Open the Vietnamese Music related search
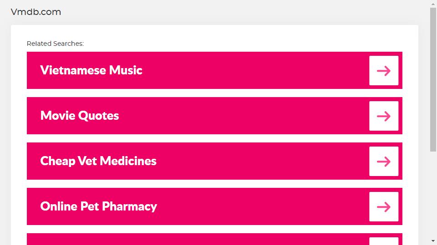 coord(91,70)
